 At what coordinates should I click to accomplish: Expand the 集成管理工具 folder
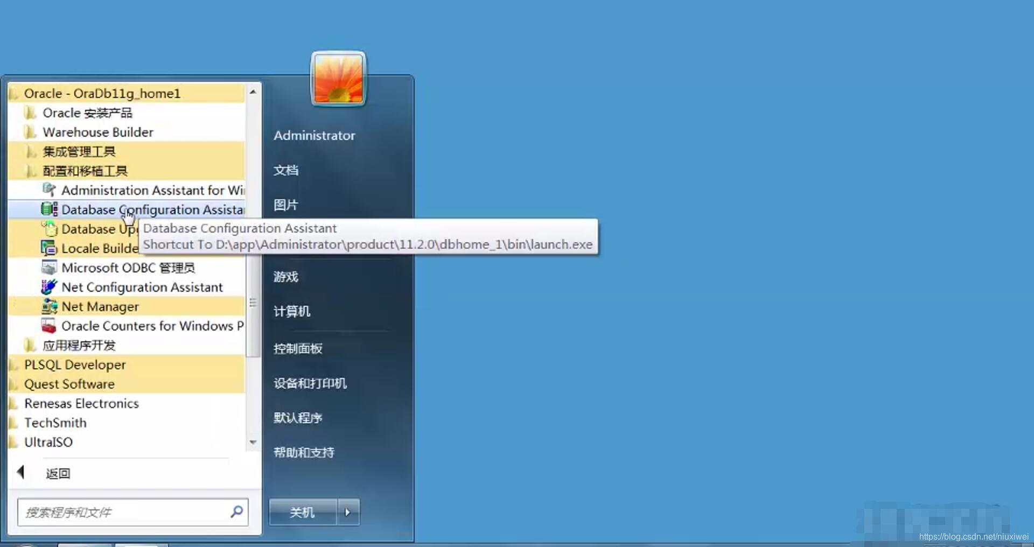point(127,151)
